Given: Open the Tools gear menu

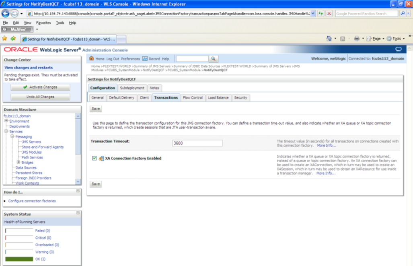Looking at the screenshot, I should (x=395, y=39).
